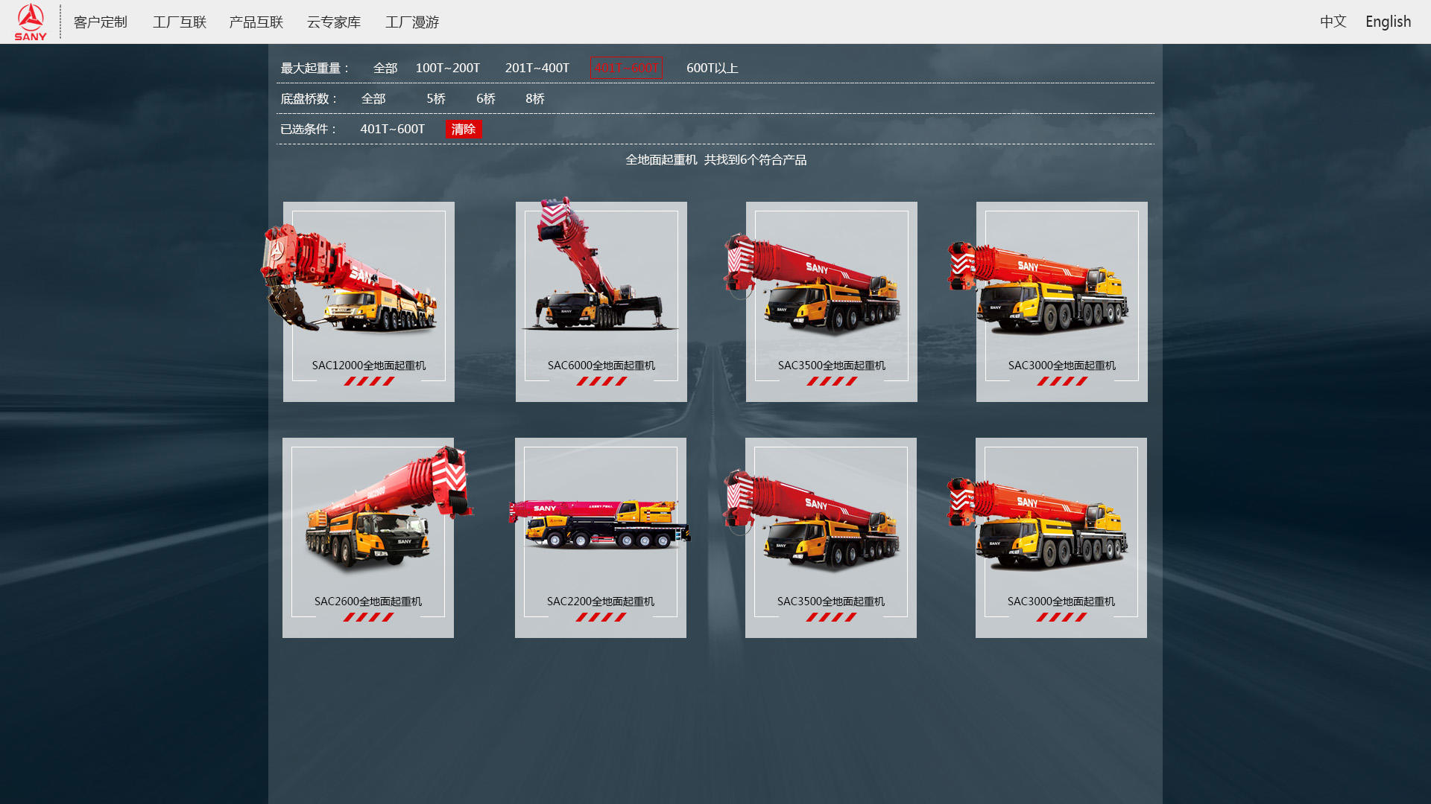
Task: Open the 产品互联 menu
Action: click(x=256, y=22)
